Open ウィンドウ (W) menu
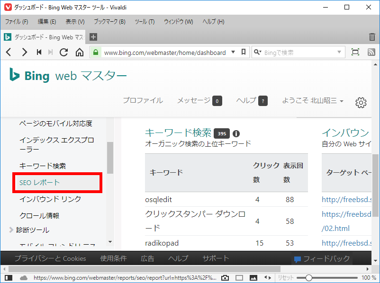380x283 pixels. coord(178,22)
